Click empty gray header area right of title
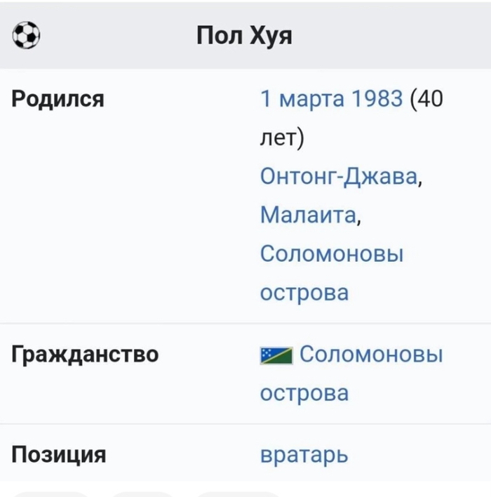491x497 pixels. coord(407,34)
